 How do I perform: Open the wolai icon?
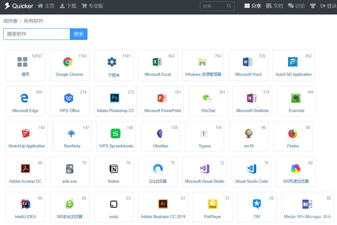pyautogui.click(x=114, y=204)
